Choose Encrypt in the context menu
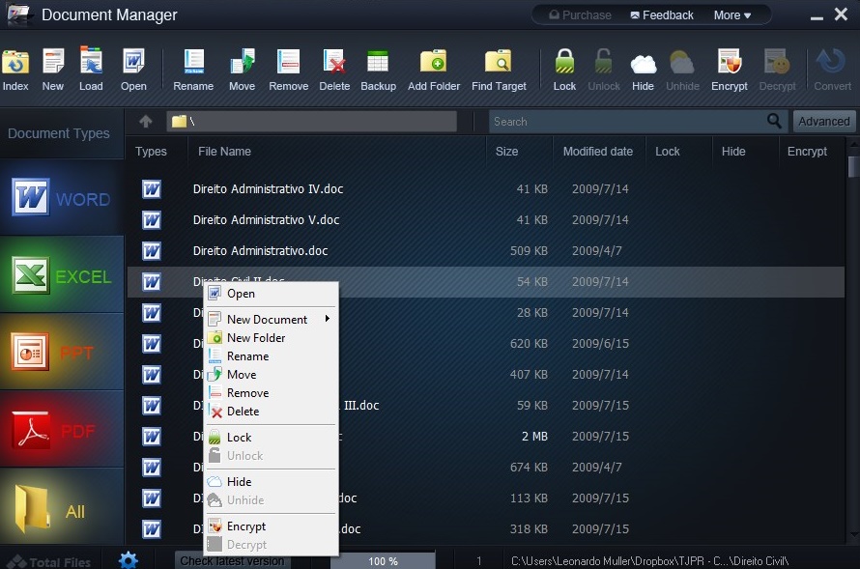Viewport: 860px width, 569px height. coord(271,526)
